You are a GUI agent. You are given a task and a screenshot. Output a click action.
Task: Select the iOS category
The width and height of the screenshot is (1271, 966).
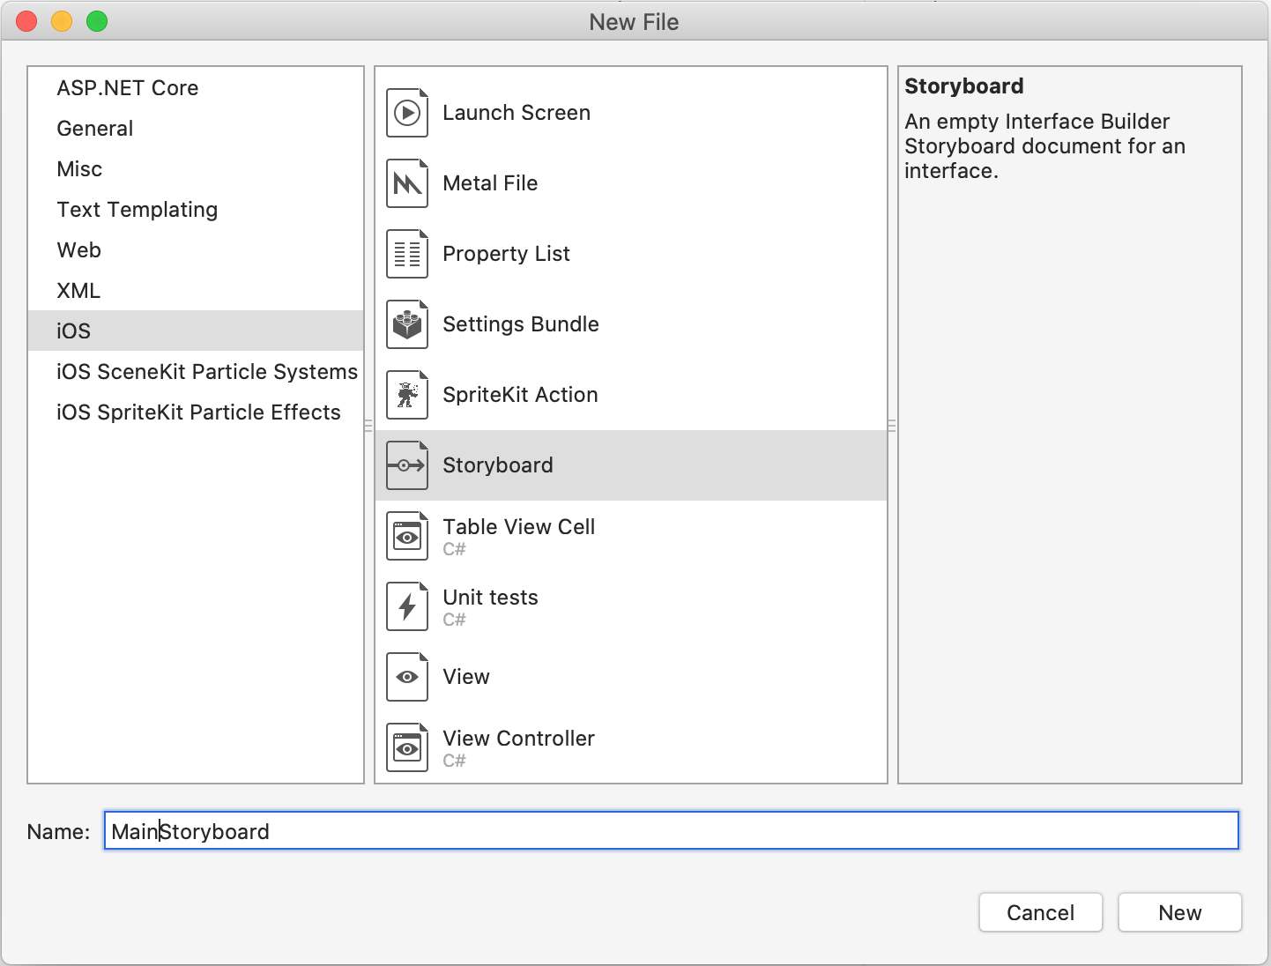click(x=74, y=331)
